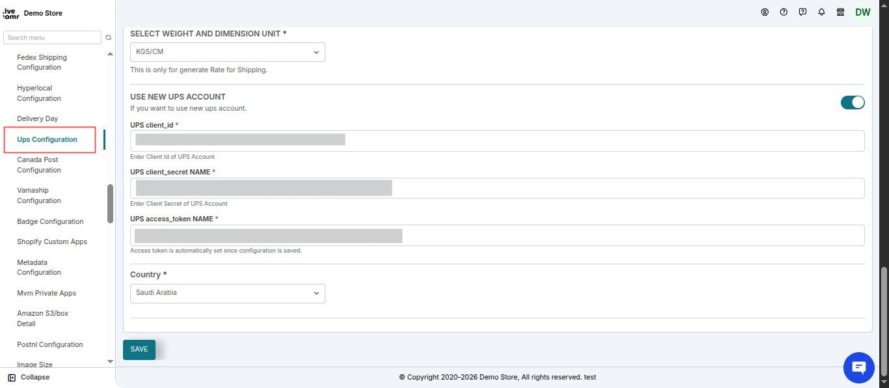Click the help question mark icon
Viewport: 889px width, 388px height.
tap(784, 12)
